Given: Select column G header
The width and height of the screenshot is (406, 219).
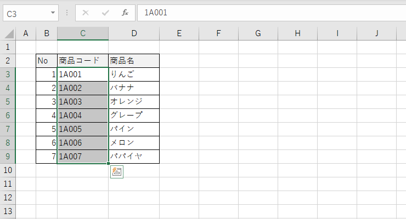Looking at the screenshot, I should pos(258,33).
